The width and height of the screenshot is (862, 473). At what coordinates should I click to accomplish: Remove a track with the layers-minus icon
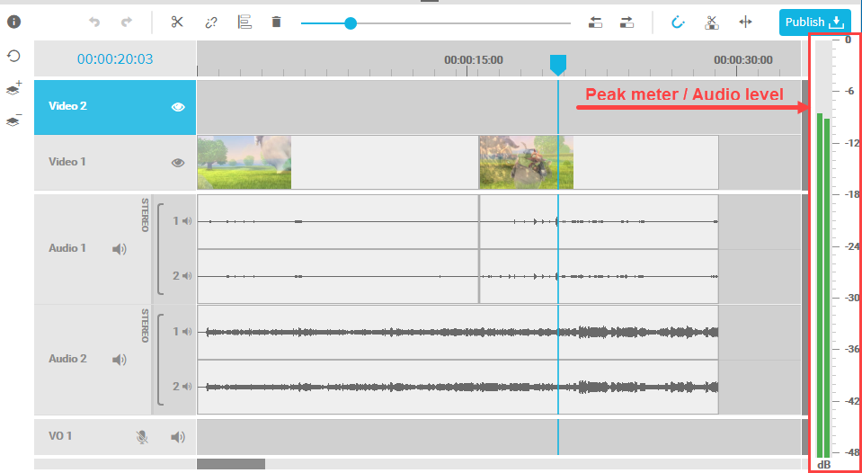tap(13, 120)
